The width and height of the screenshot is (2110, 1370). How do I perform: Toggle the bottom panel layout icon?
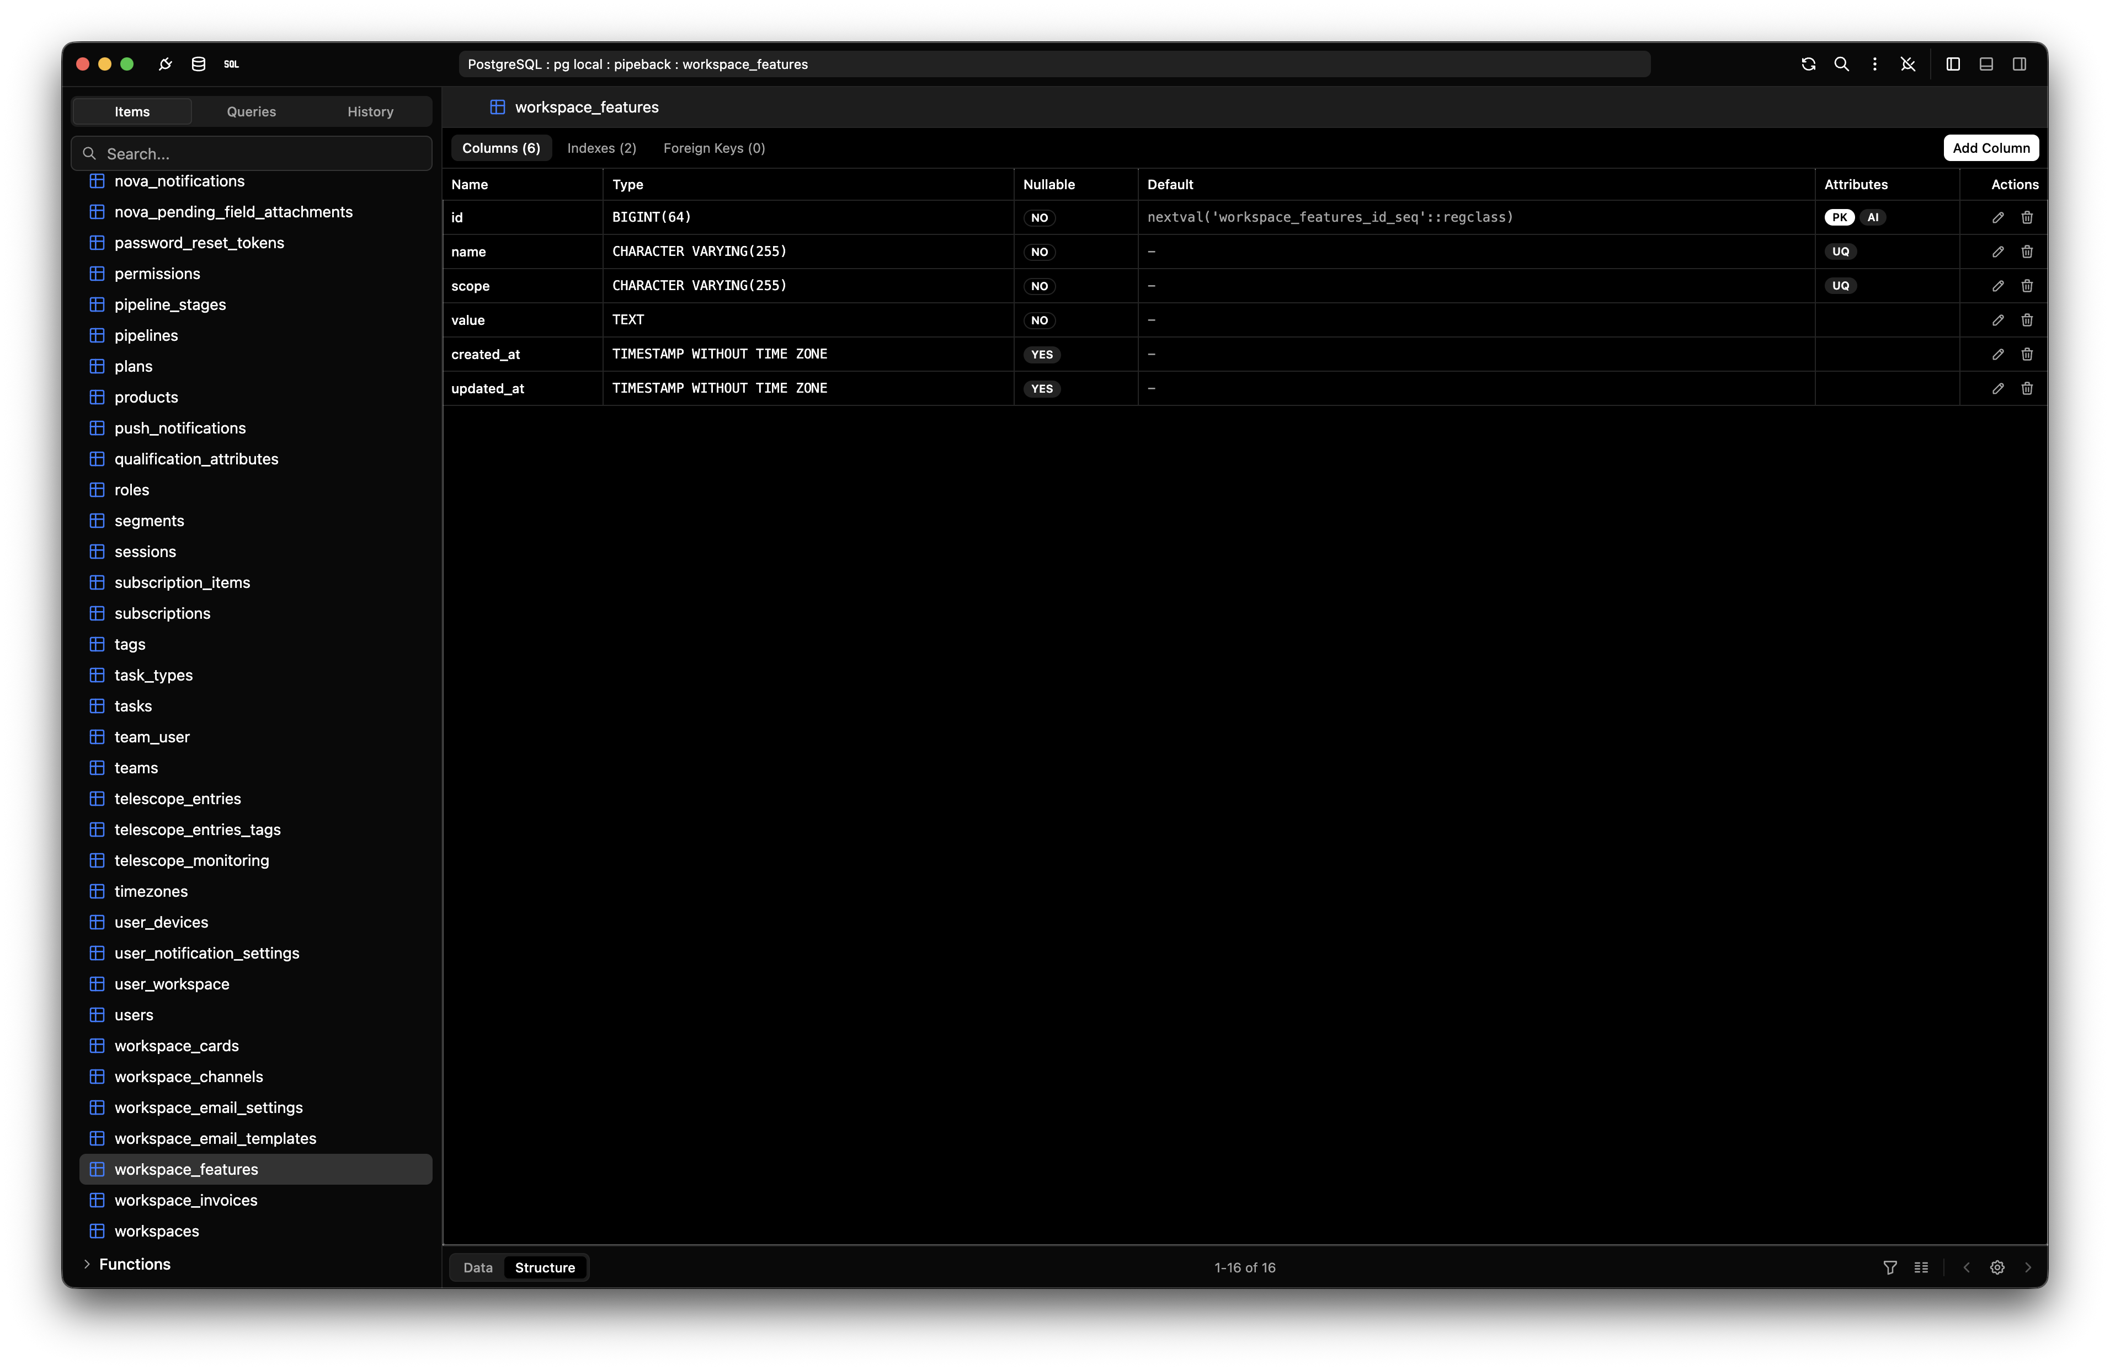coord(1986,64)
